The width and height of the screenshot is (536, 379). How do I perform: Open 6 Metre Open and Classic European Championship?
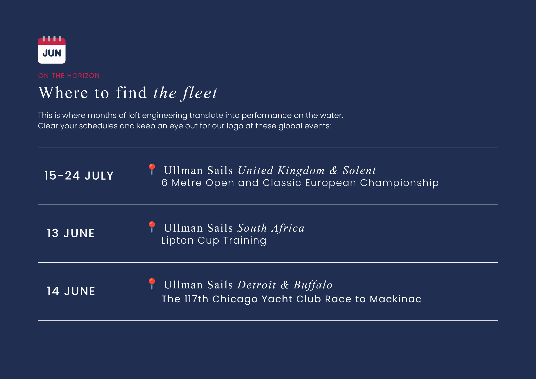pyautogui.click(x=300, y=183)
